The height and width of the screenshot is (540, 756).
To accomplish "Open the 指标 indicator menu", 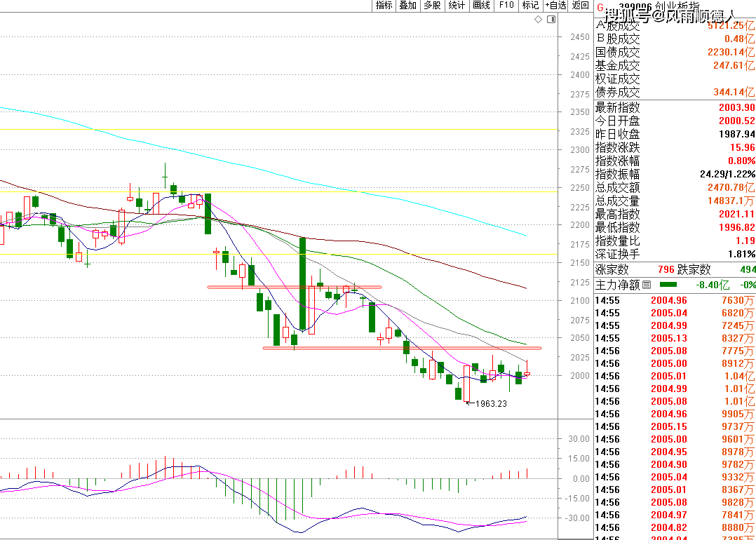I will pos(384,6).
